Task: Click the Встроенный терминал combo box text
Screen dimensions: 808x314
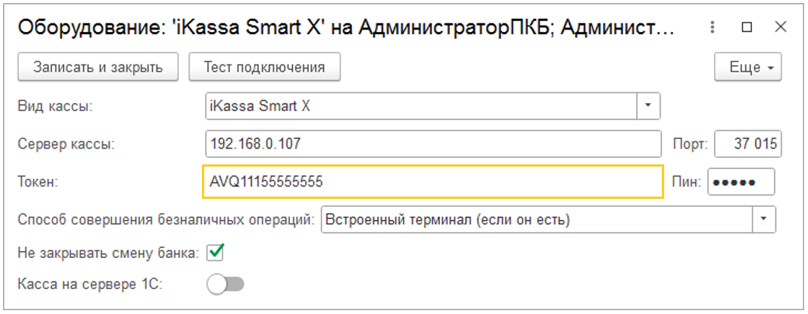Action: [536, 220]
